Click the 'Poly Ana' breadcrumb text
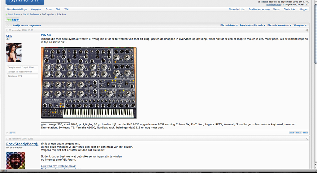Screen dimensions: 317x173 click(61, 14)
